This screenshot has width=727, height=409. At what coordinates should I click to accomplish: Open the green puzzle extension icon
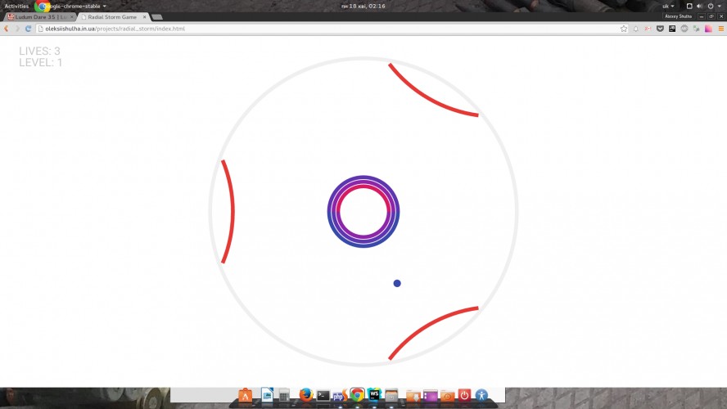696,29
